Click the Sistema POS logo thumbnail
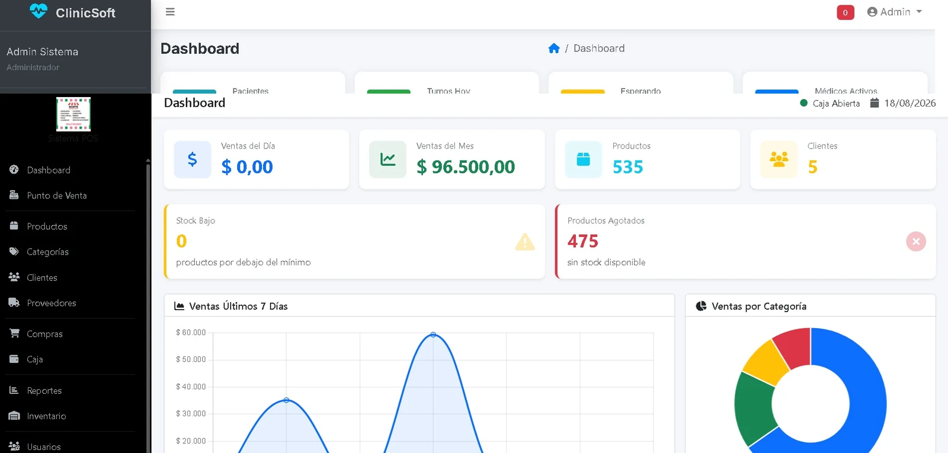948x453 pixels. [x=73, y=114]
